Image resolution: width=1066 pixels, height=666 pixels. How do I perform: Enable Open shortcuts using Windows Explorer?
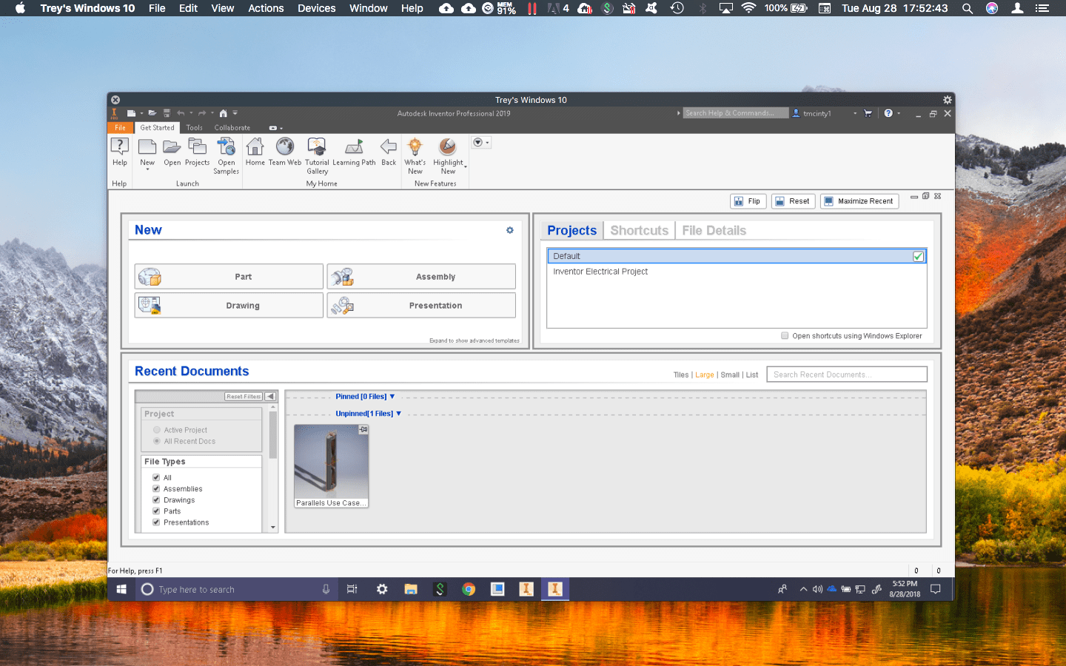[785, 336]
